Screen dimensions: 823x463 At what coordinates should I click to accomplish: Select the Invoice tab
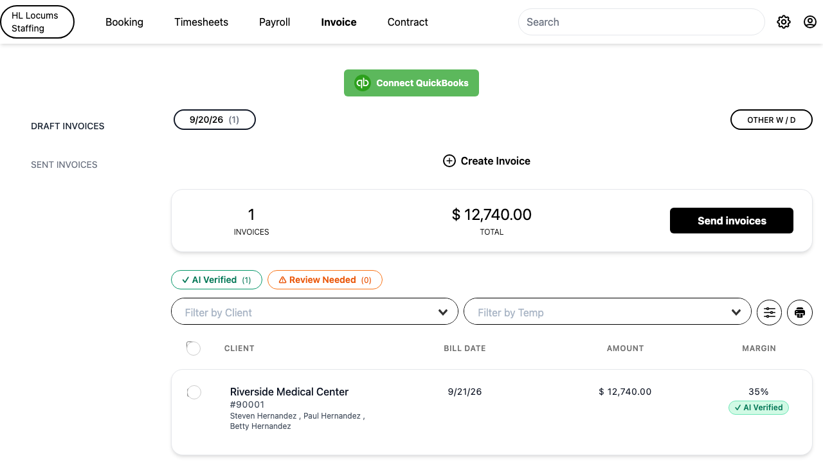pos(339,22)
